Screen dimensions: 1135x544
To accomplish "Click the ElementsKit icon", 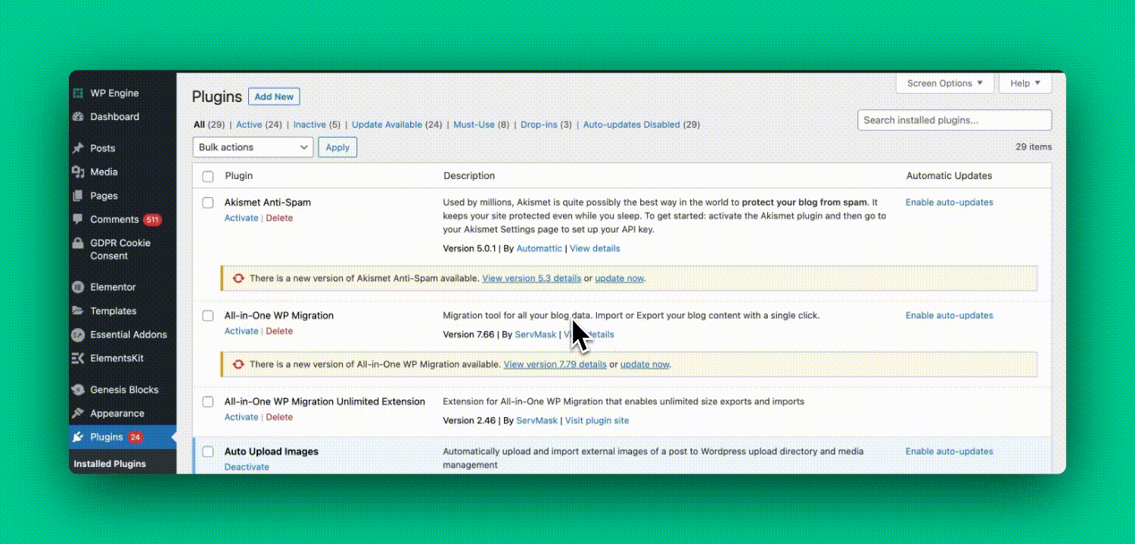I will [77, 358].
